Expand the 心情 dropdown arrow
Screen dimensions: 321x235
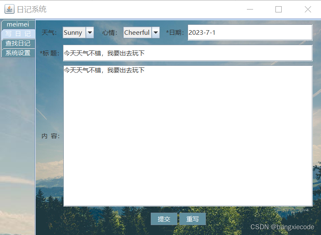156,33
